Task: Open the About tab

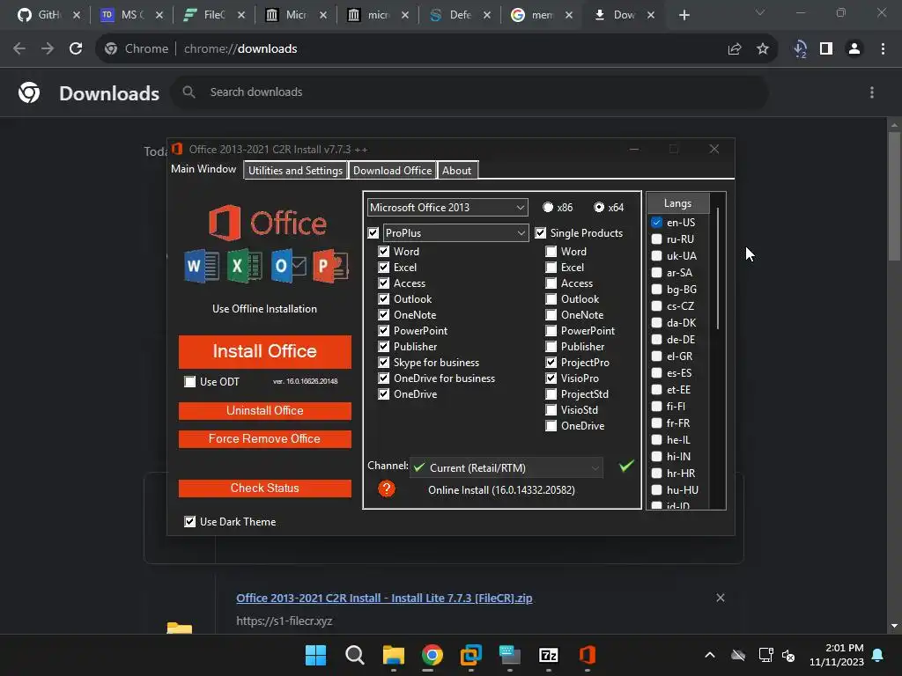Action: point(457,170)
